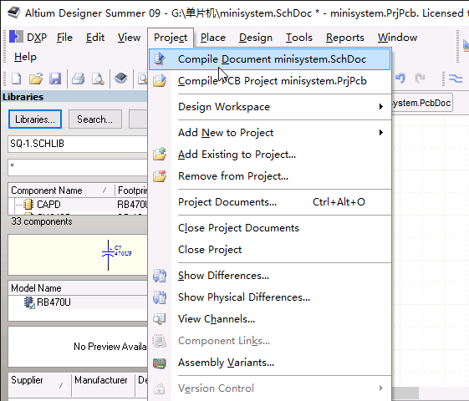Choose Show Physical Differences
Viewport: 469px width, 401px height.
[x=269, y=297]
